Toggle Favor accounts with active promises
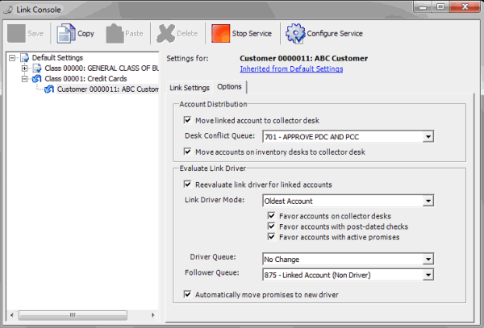This screenshot has height=328, width=484. (x=271, y=236)
